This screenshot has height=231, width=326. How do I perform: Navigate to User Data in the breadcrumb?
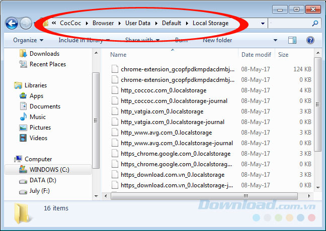tap(138, 23)
